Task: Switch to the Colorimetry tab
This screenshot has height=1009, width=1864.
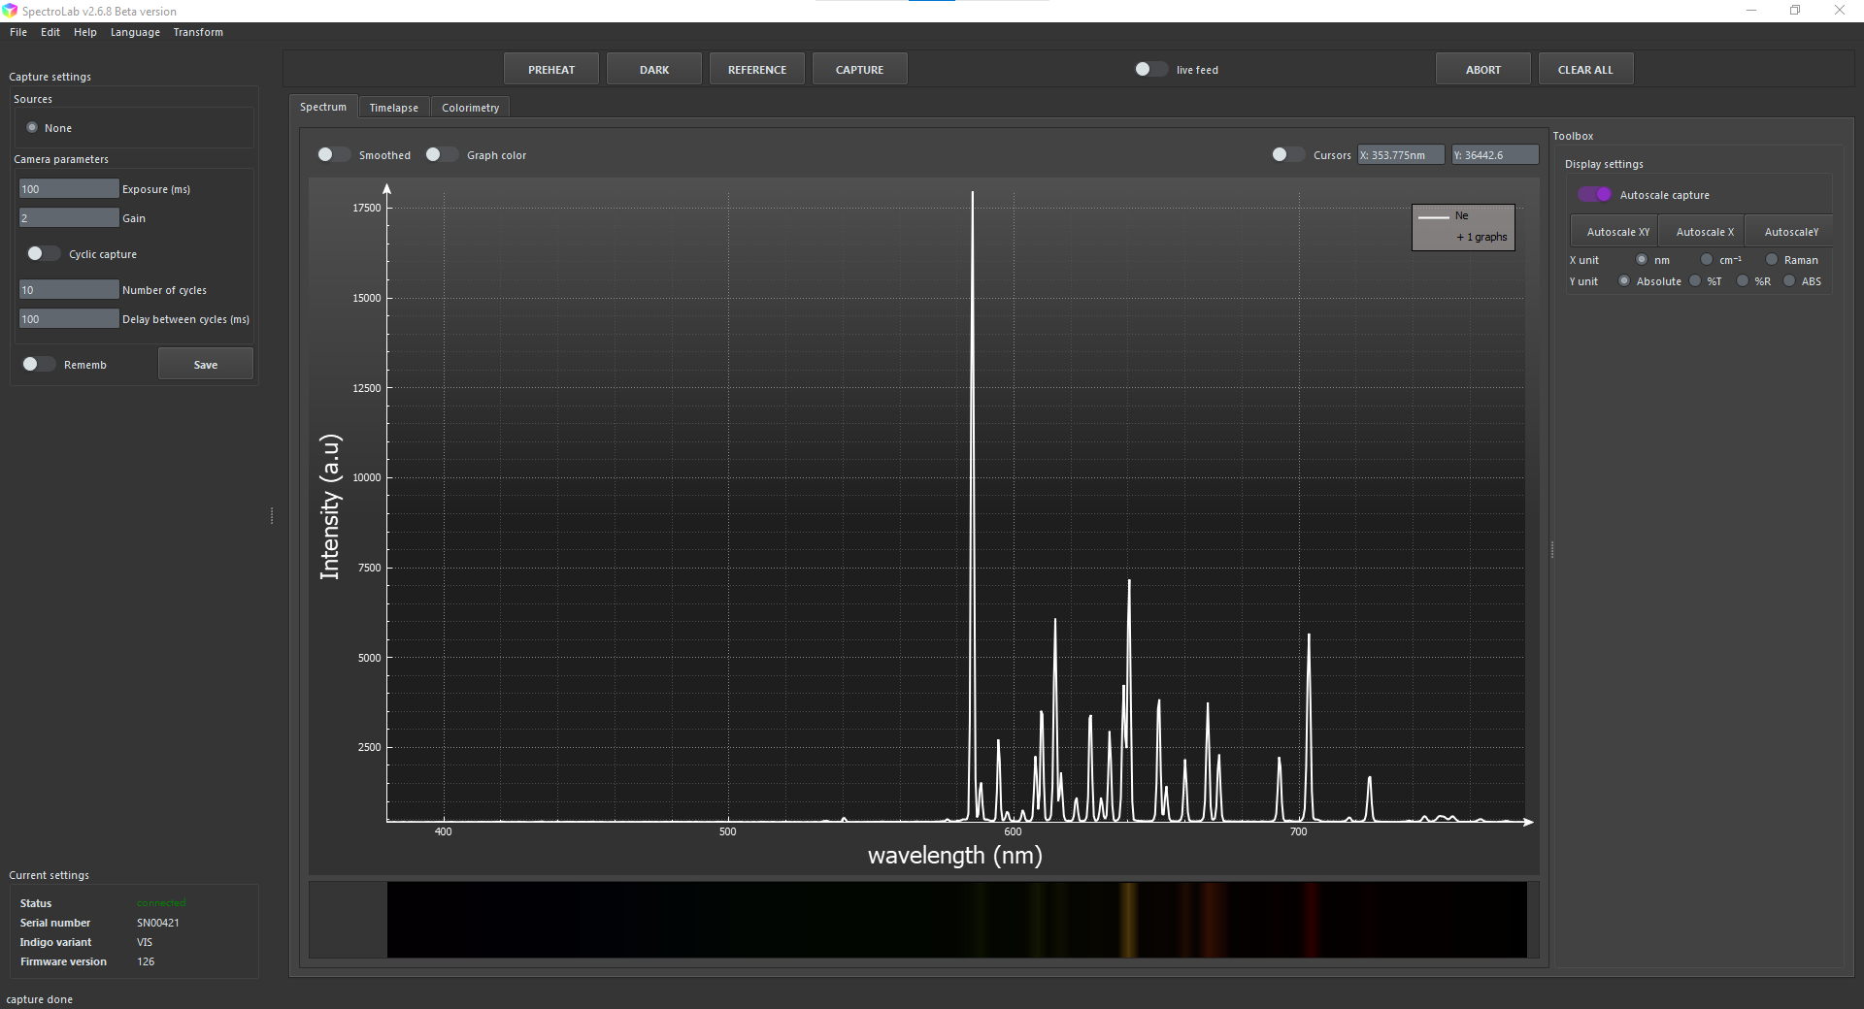Action: [470, 108]
